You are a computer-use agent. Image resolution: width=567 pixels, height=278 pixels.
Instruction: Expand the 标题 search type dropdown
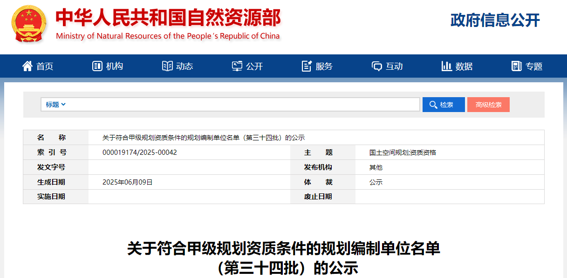[55, 105]
